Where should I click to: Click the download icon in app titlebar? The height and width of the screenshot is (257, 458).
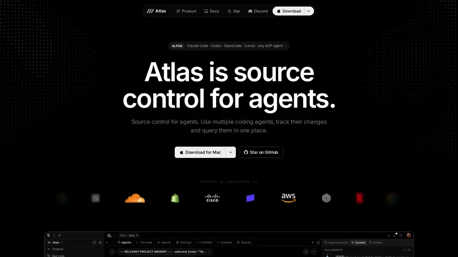[x=389, y=236]
